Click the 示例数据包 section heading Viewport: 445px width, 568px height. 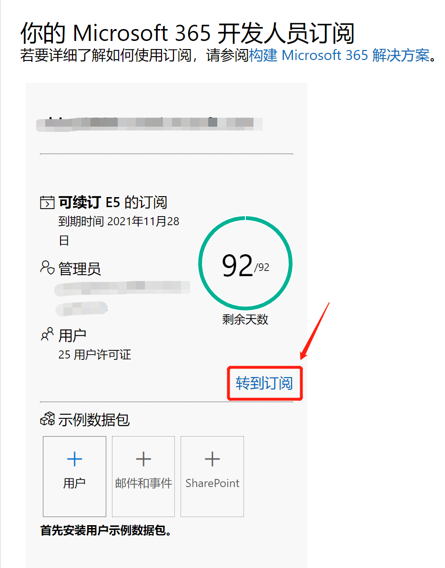click(94, 419)
